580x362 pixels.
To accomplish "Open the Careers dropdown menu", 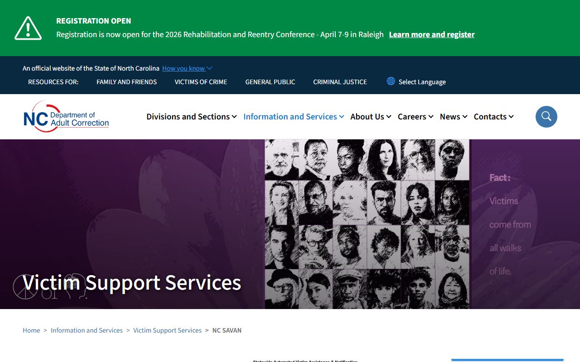I will 416,117.
